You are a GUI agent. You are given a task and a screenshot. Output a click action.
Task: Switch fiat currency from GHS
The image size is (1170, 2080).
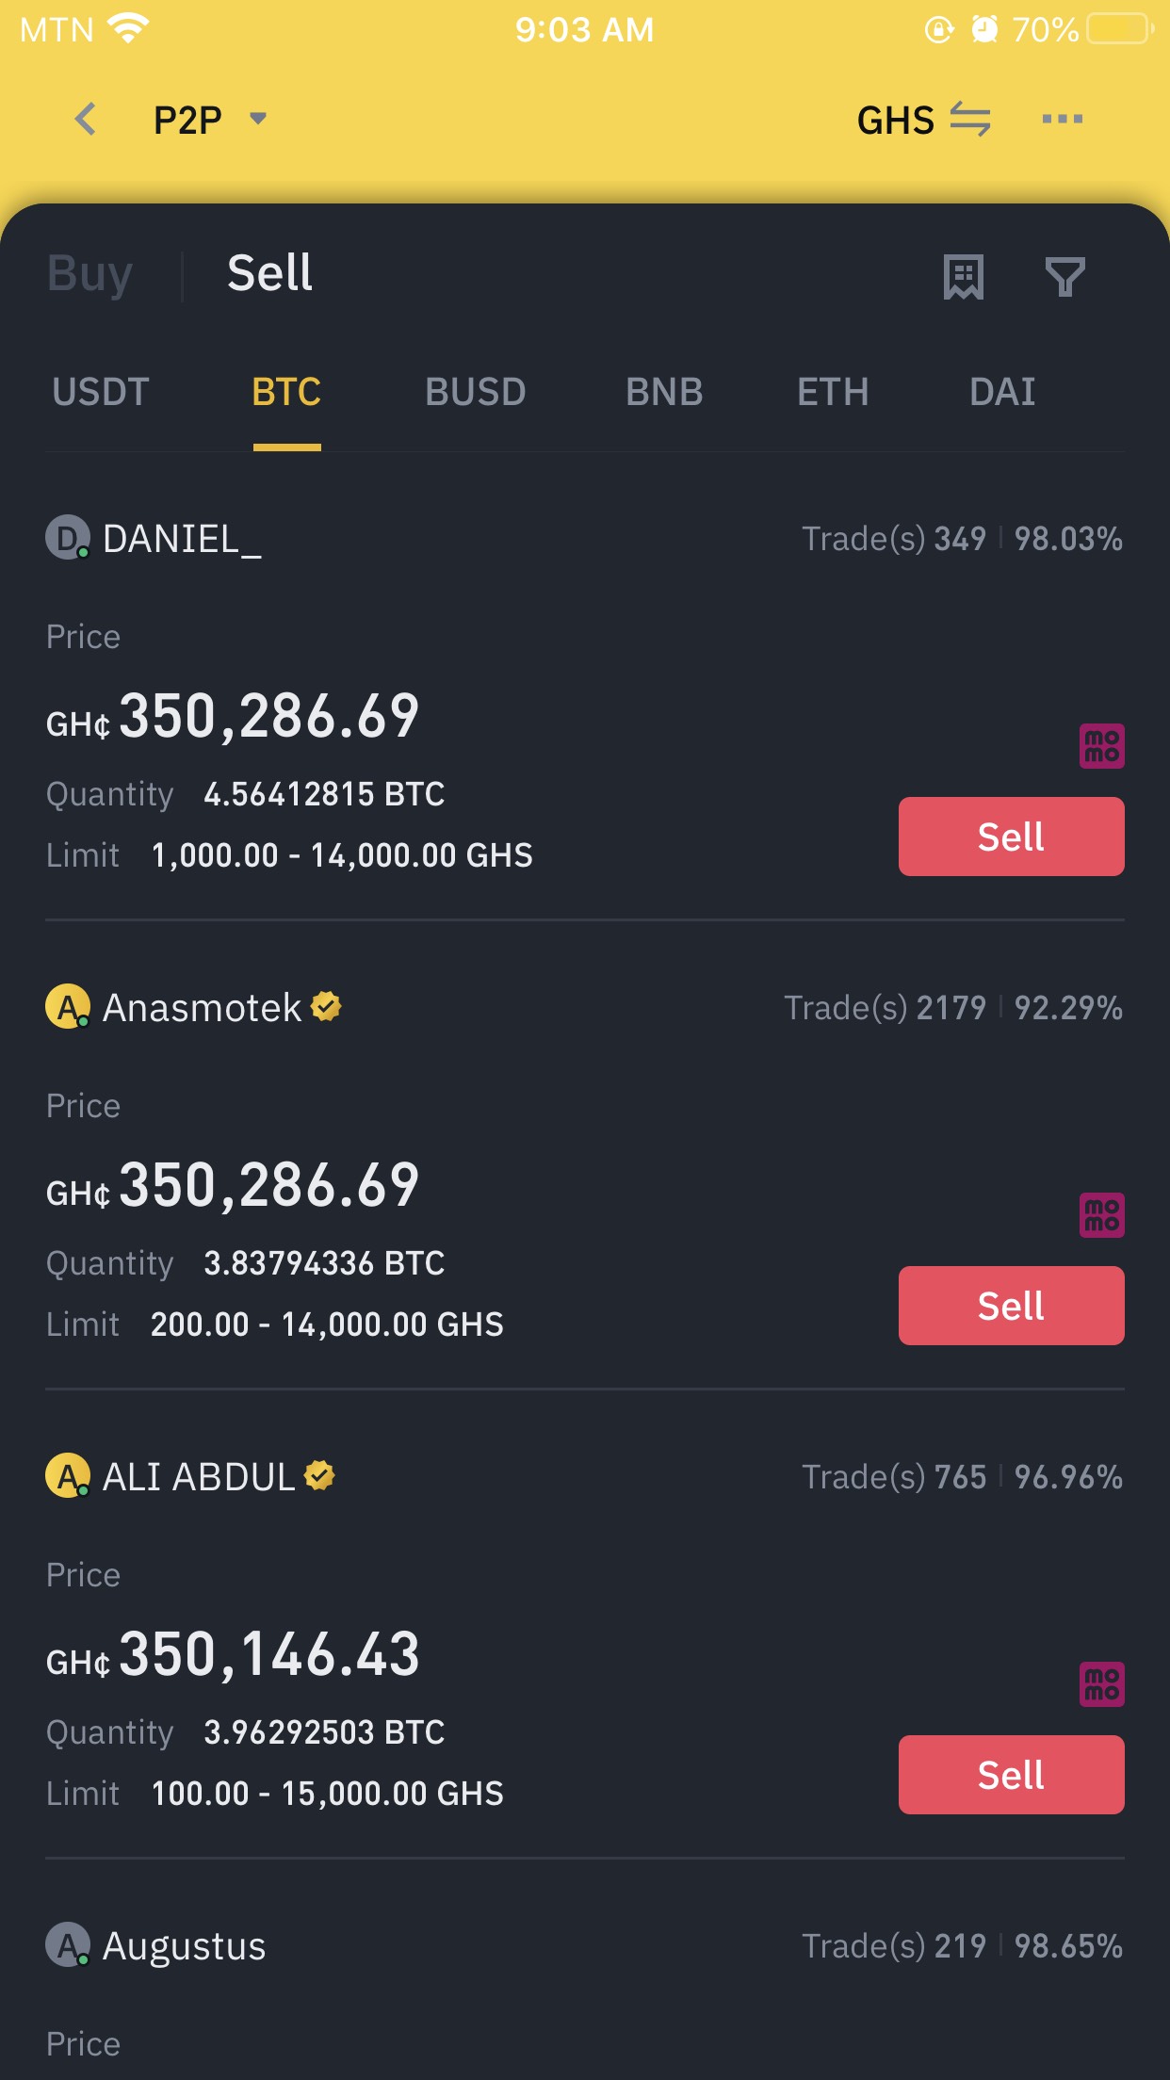click(923, 120)
